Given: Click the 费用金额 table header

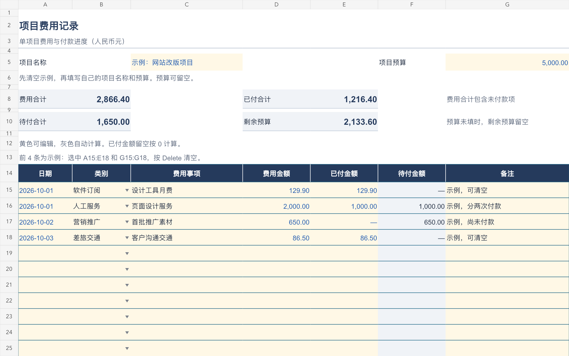Looking at the screenshot, I should 276,173.
